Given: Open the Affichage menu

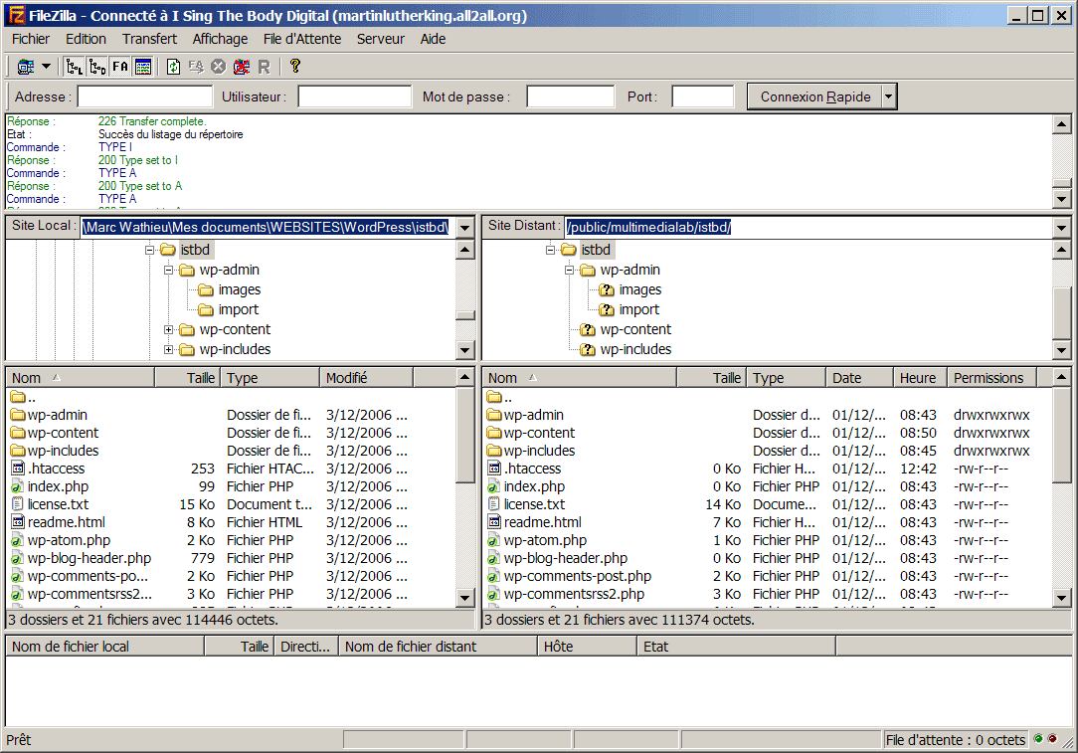Looking at the screenshot, I should coord(220,39).
